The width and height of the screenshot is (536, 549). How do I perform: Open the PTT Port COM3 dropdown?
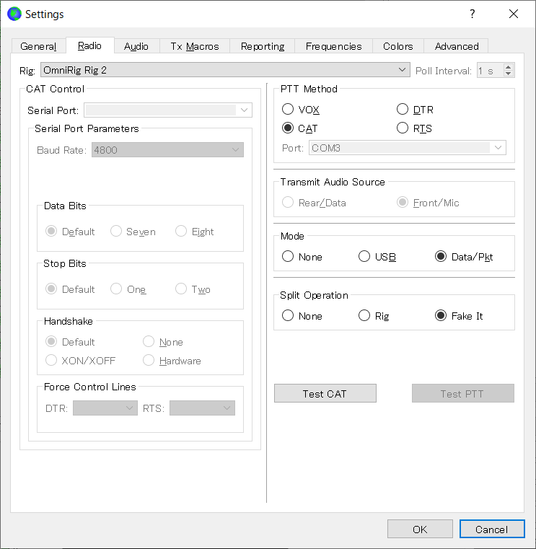tap(498, 148)
